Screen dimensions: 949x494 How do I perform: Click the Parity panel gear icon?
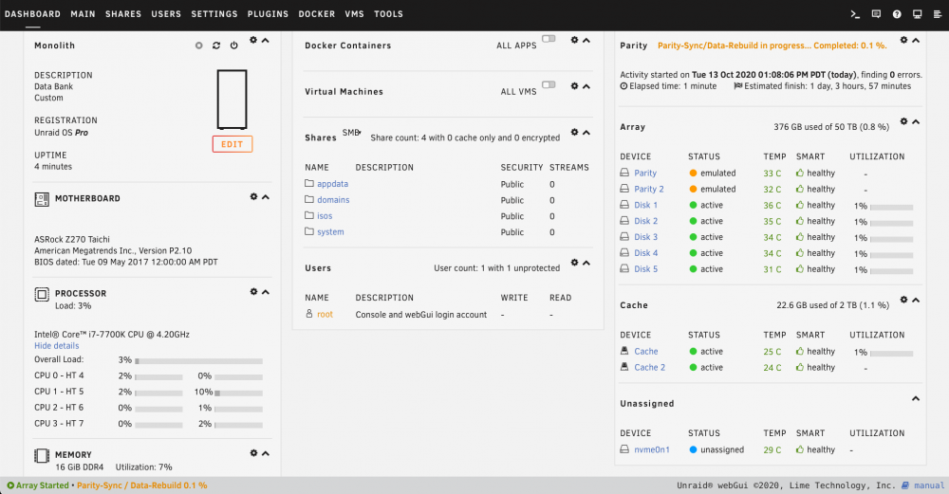903,40
